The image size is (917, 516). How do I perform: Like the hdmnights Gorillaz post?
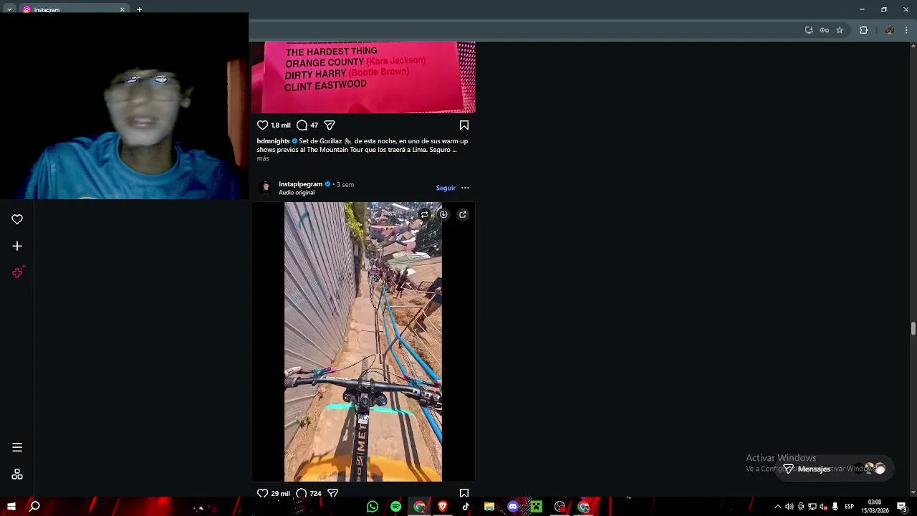point(262,125)
